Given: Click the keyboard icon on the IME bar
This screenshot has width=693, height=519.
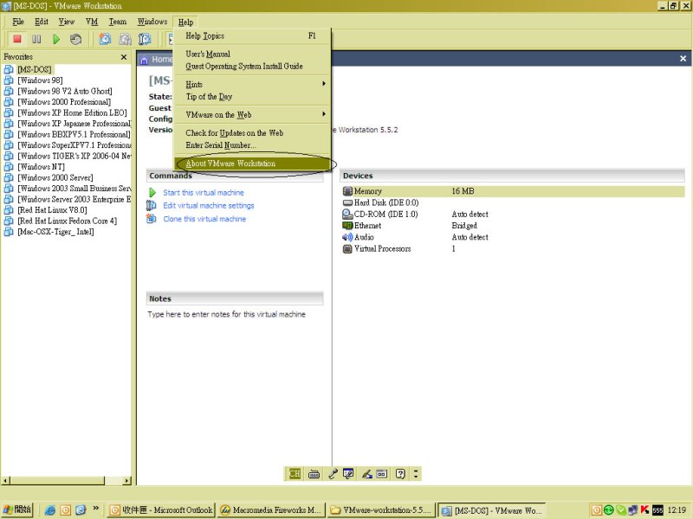Looking at the screenshot, I should pyautogui.click(x=314, y=474).
